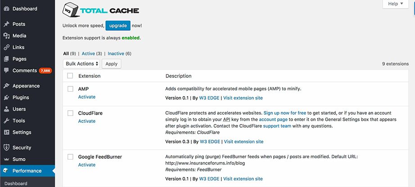
Task: Click the W3 Total Cache logo
Action: [x=100, y=10]
